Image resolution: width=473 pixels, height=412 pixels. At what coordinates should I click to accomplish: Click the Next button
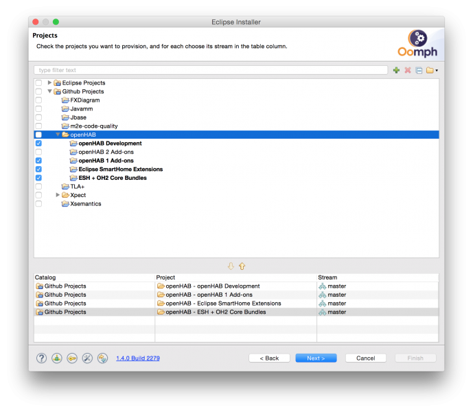316,358
